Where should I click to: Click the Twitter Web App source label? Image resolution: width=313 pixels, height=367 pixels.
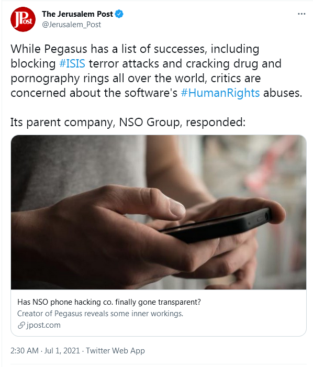[x=115, y=351]
